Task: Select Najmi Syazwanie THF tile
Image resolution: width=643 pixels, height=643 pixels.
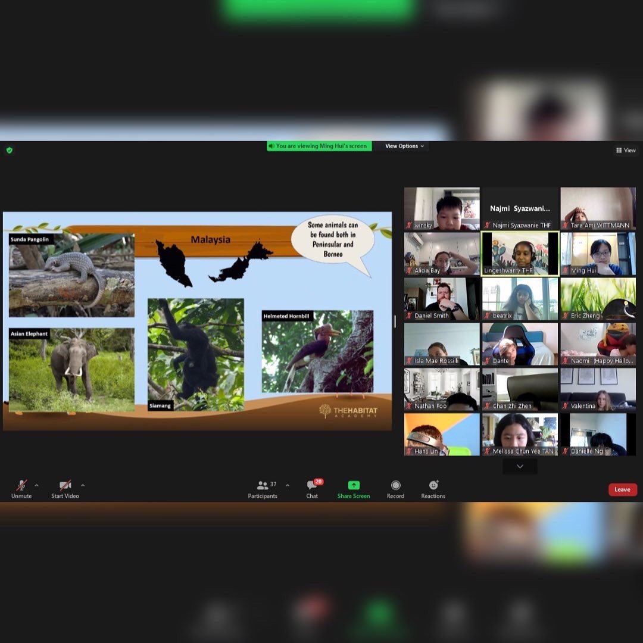Action: (520, 208)
